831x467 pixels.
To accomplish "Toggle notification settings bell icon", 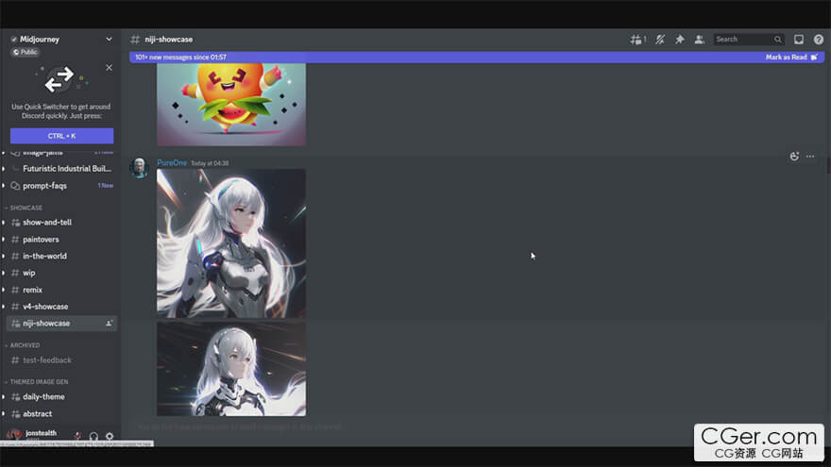I will click(660, 40).
